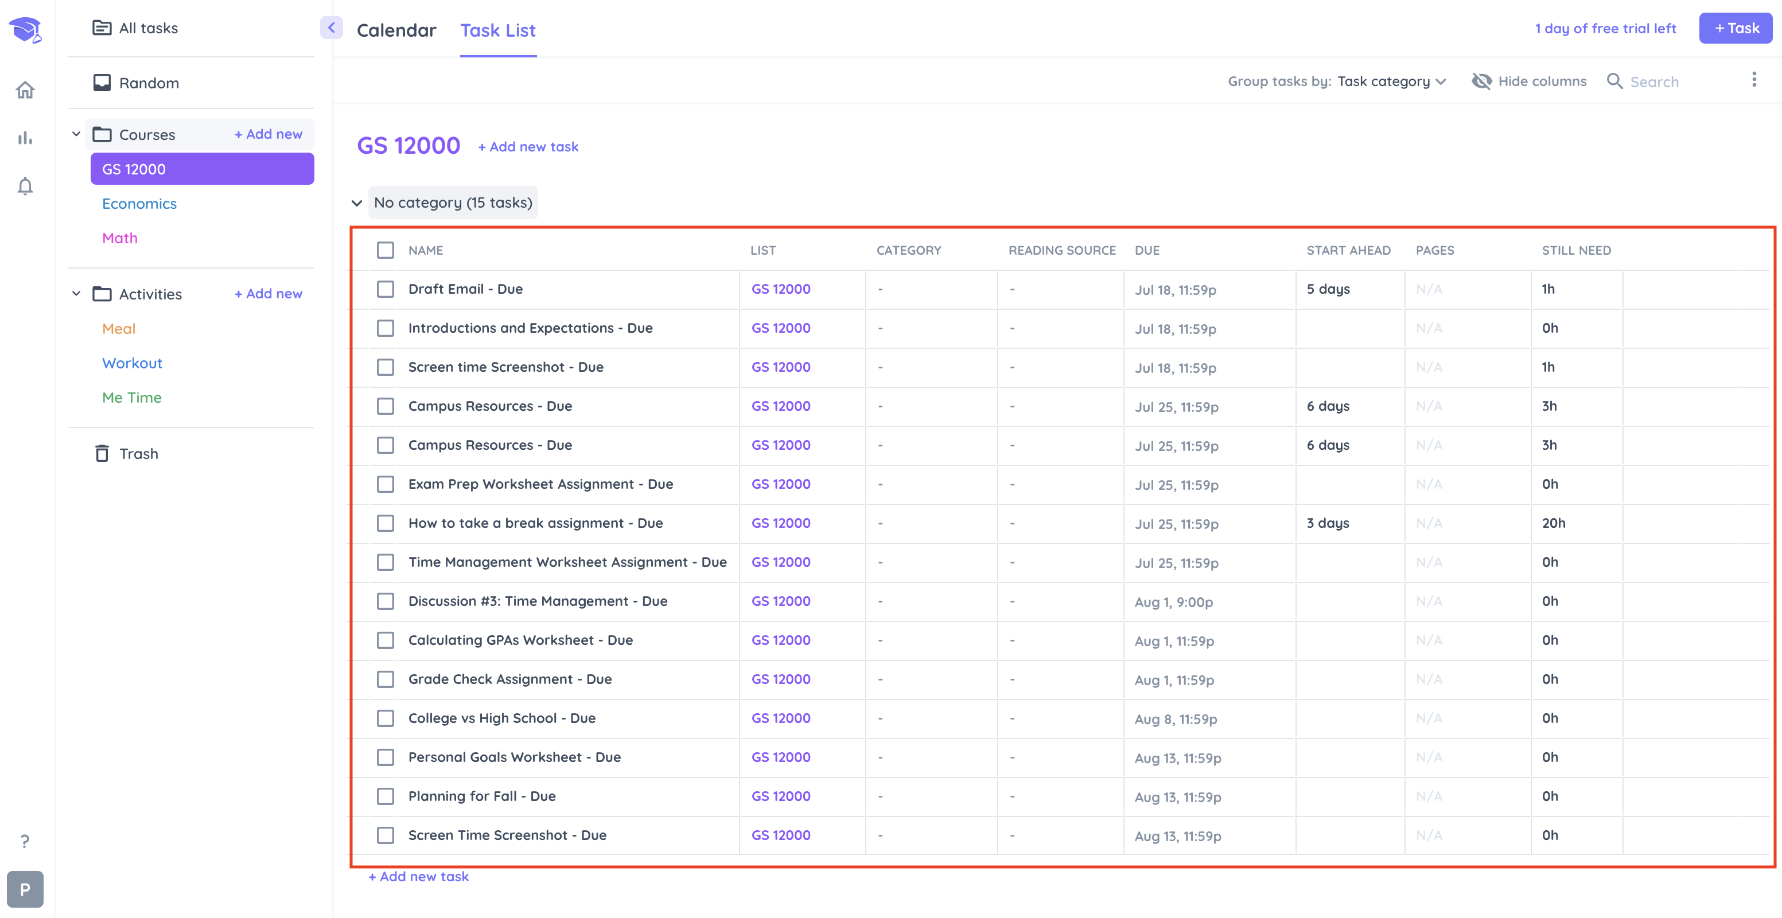
Task: Select GS 12000 course in sidebar
Action: click(202, 169)
